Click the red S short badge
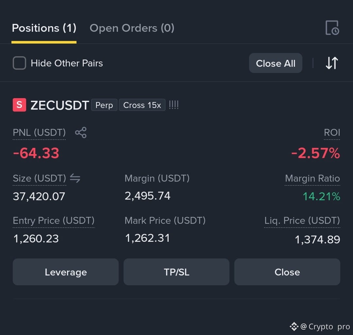This screenshot has height=335, width=353. coord(19,105)
